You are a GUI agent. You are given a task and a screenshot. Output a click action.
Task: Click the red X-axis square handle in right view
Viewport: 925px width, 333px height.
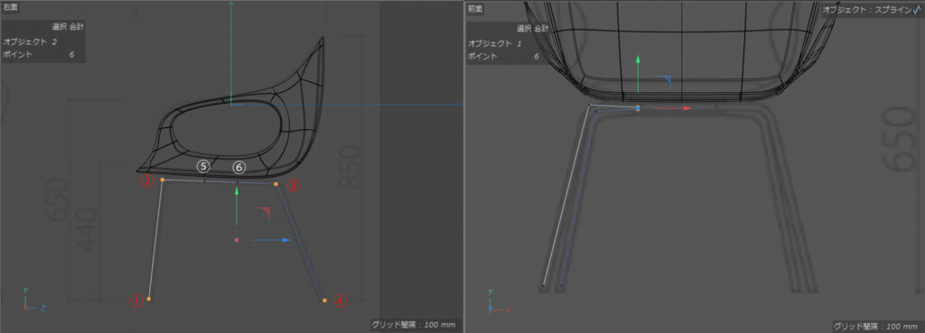point(237,240)
